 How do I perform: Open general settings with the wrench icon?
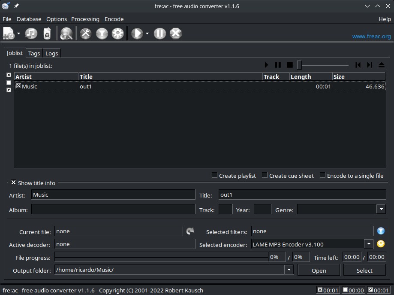85,33
